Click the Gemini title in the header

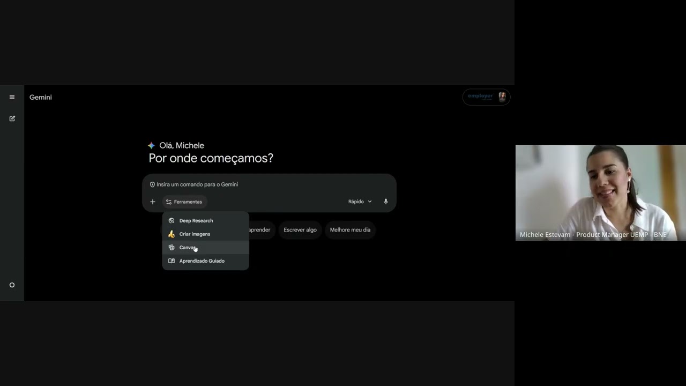pos(41,97)
